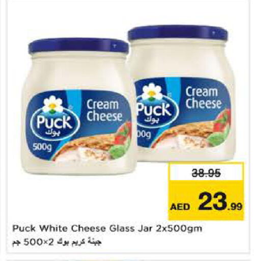Click the crossed-out 38.95 old price
Image resolution: width=254 pixels, height=261 pixels.
click(206, 174)
